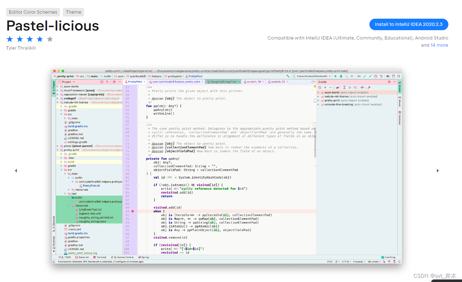Expand codegolf folder in Project tree
Image resolution: width=462 pixels, height=282 pixels.
click(58, 98)
